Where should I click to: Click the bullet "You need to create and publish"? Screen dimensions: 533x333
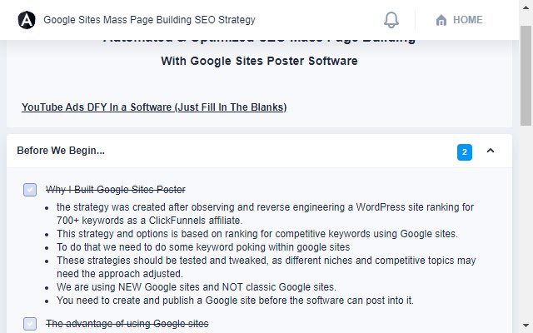pyautogui.click(x=235, y=301)
